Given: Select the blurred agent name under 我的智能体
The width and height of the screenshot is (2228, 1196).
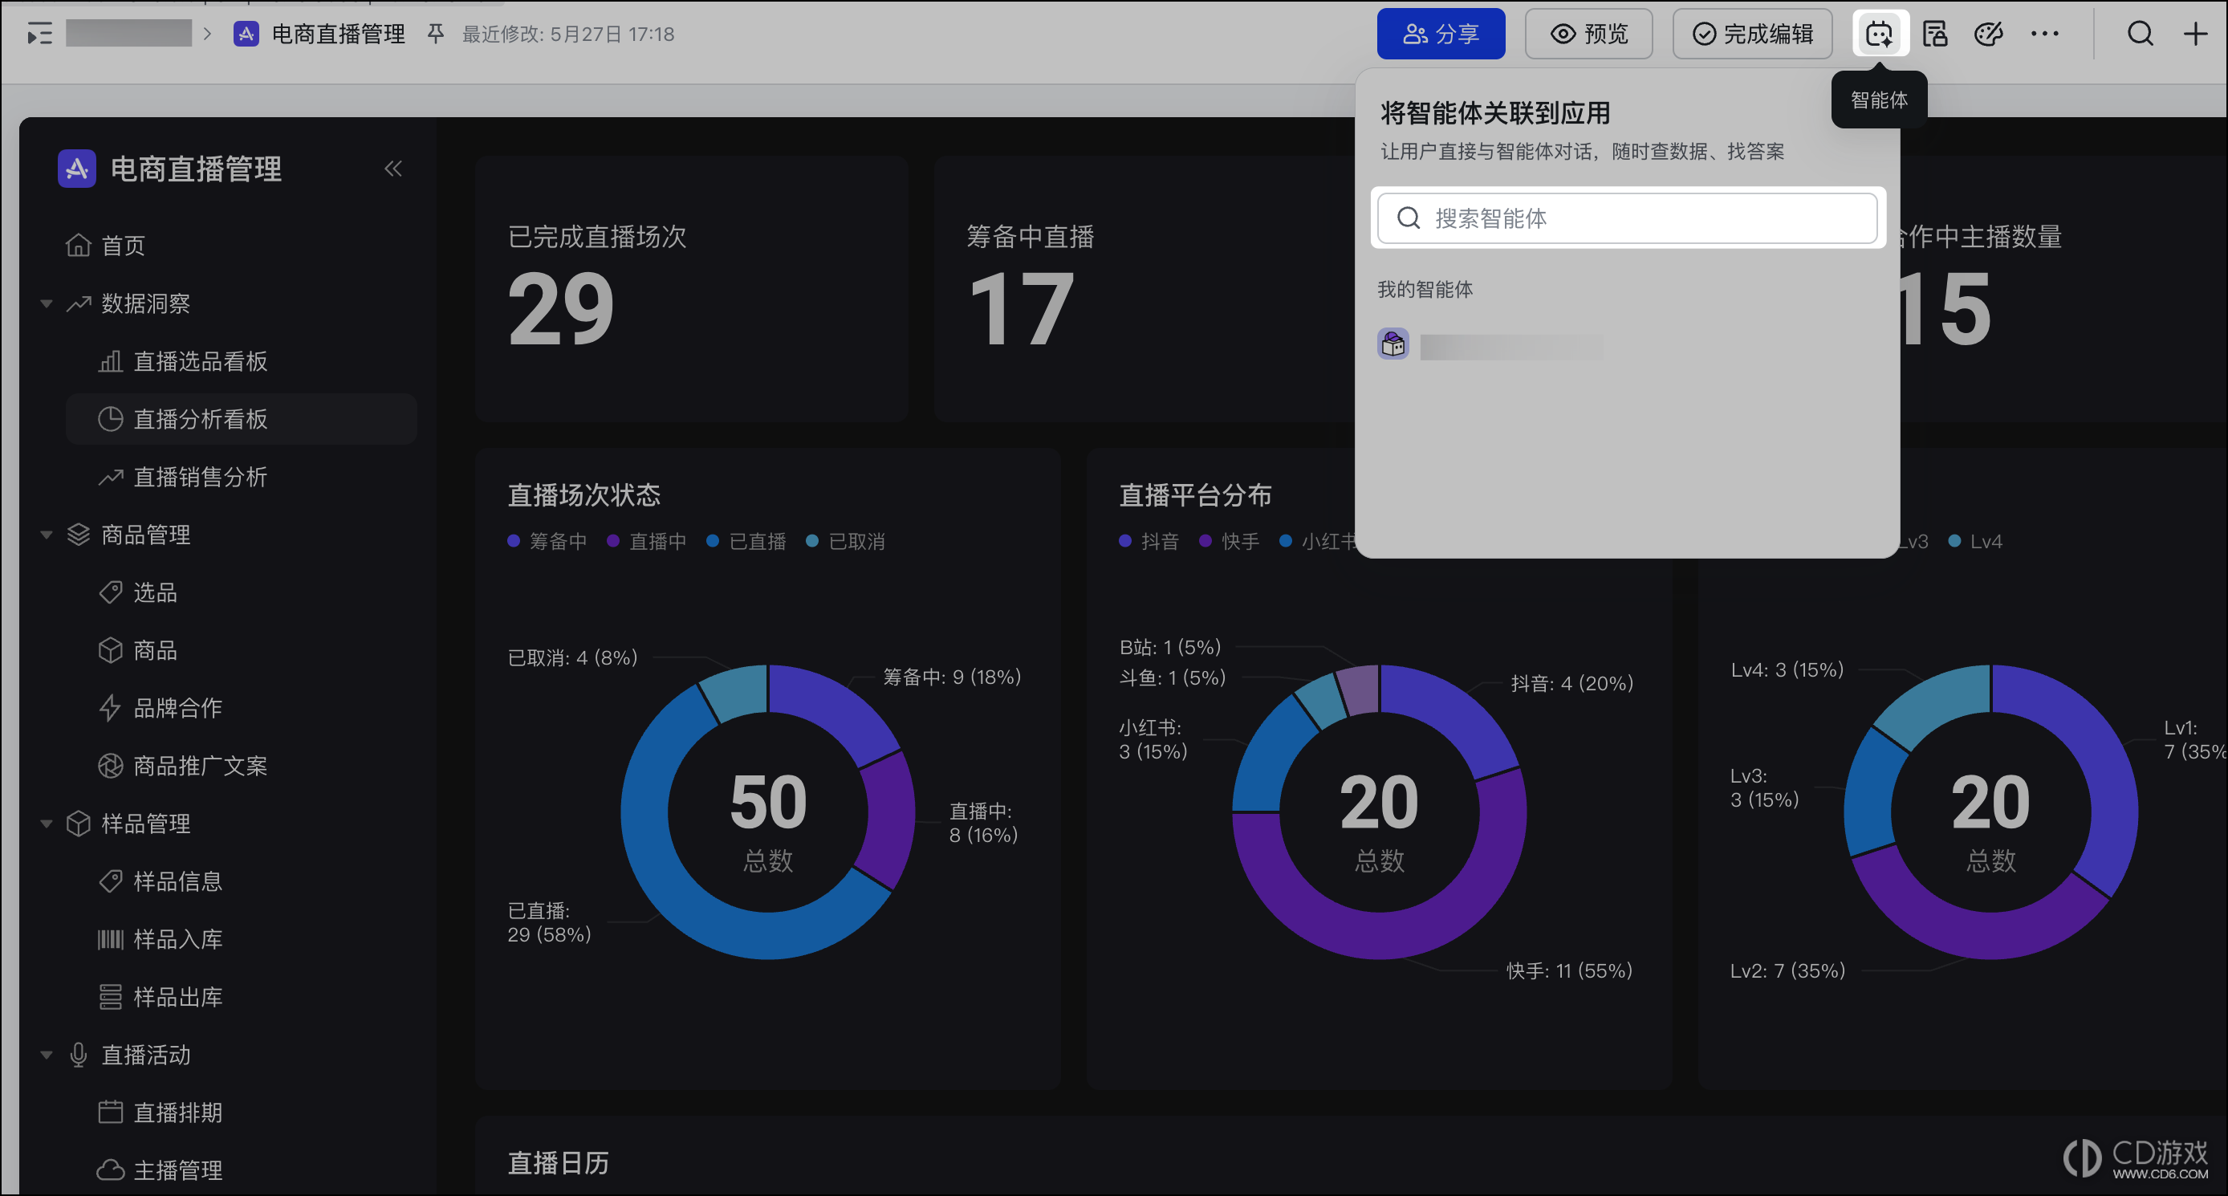Looking at the screenshot, I should point(1512,347).
